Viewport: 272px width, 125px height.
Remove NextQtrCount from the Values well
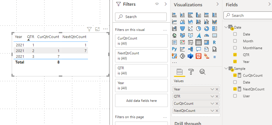click(217, 111)
